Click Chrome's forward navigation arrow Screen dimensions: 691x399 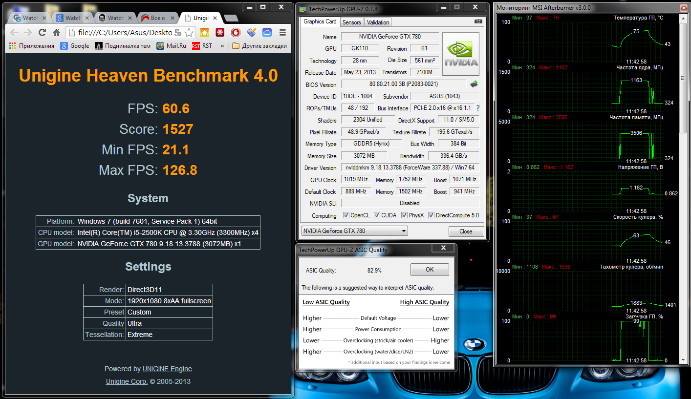(x=28, y=33)
